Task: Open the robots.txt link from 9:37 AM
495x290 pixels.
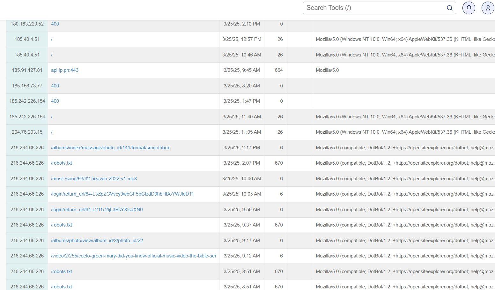Action: pyautogui.click(x=62, y=225)
